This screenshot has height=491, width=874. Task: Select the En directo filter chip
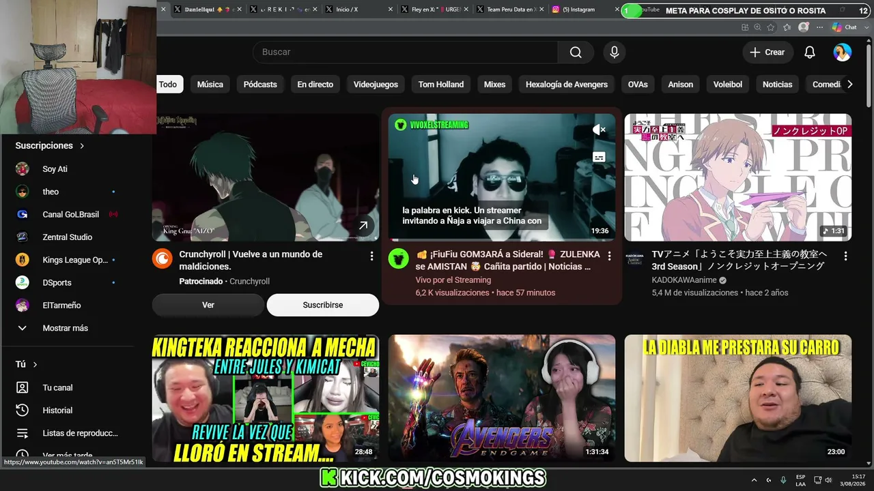315,85
